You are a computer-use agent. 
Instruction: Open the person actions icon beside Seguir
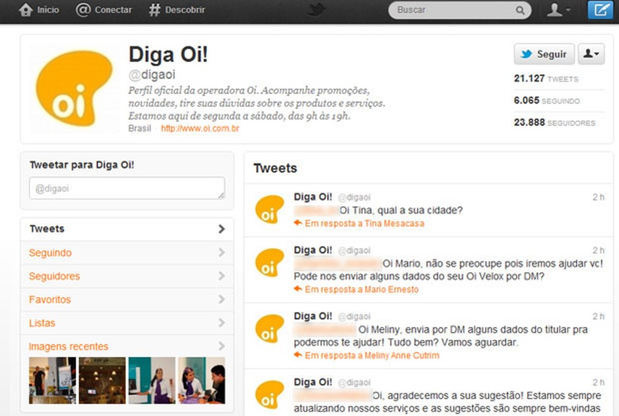(x=590, y=54)
